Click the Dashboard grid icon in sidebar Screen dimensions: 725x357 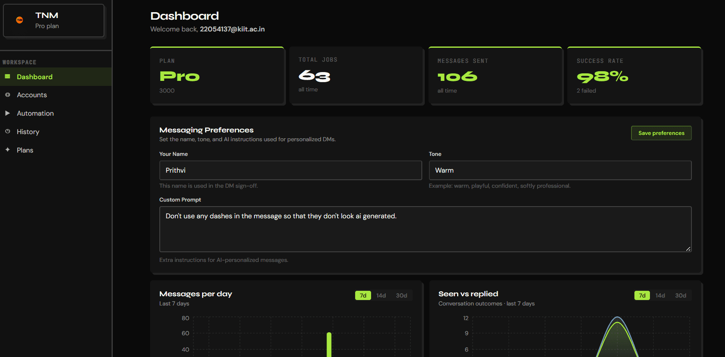8,76
